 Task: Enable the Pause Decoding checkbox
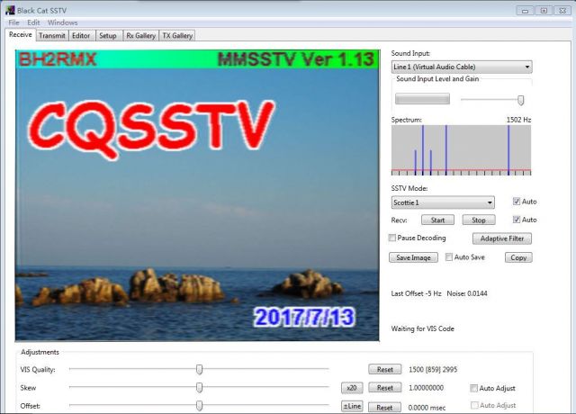point(392,238)
